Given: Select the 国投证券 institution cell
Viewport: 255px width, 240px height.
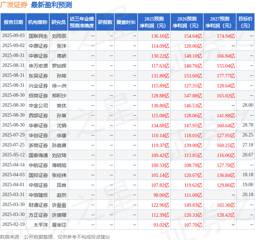Looking at the screenshot, I should pyautogui.click(x=38, y=175).
